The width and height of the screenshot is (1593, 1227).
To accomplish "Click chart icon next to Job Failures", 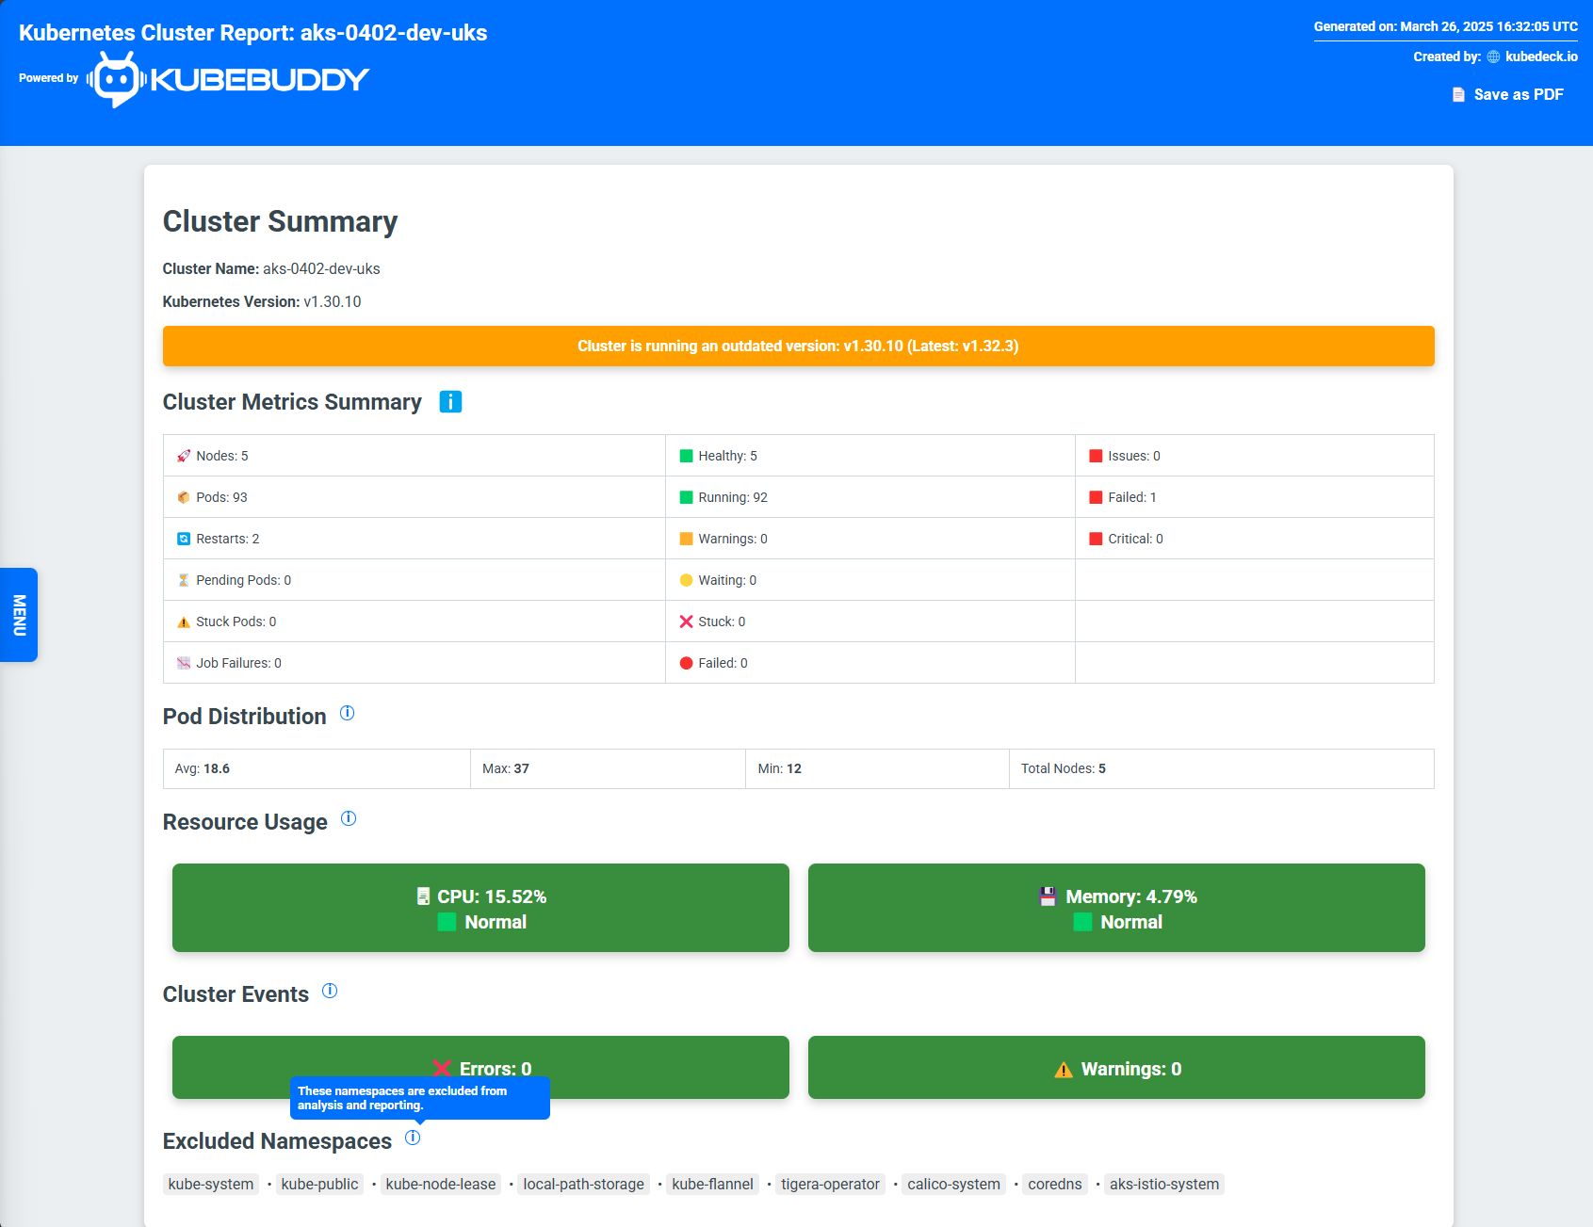I will pos(184,663).
